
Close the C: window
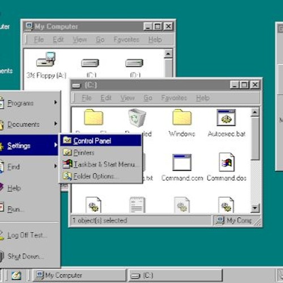point(255,85)
